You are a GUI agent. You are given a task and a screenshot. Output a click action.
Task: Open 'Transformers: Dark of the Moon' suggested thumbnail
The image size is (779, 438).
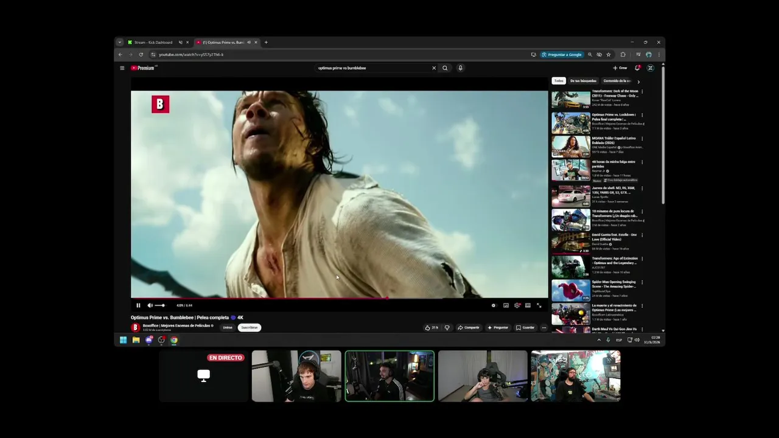[x=571, y=99]
